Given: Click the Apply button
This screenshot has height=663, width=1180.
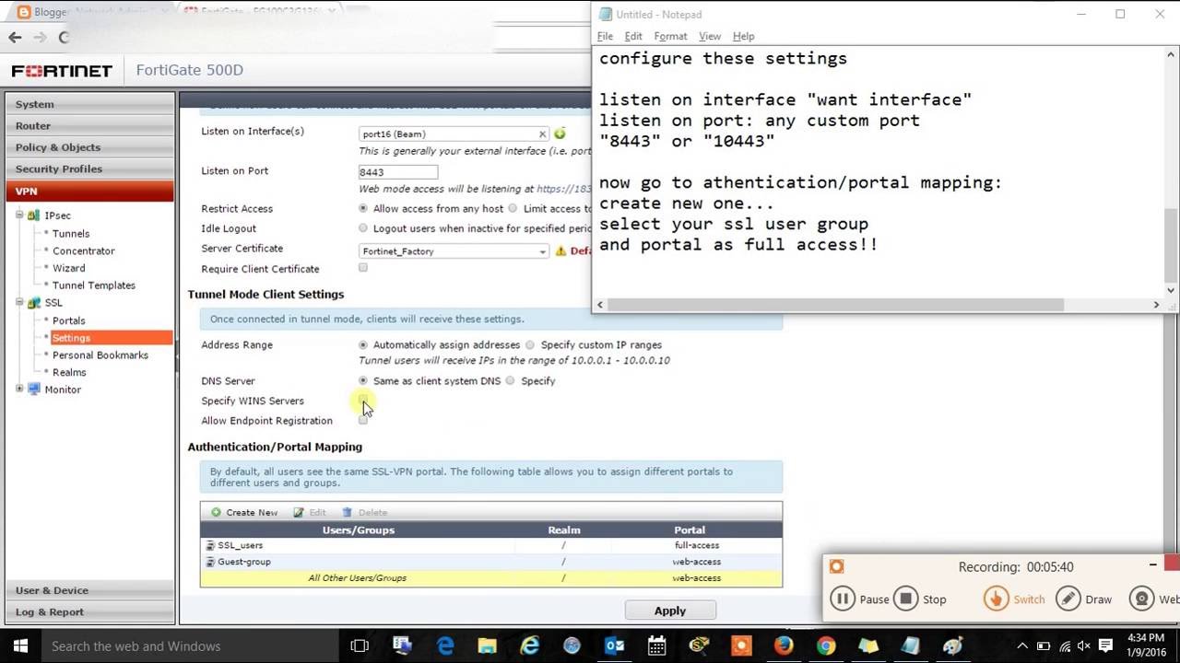Looking at the screenshot, I should click(x=670, y=610).
